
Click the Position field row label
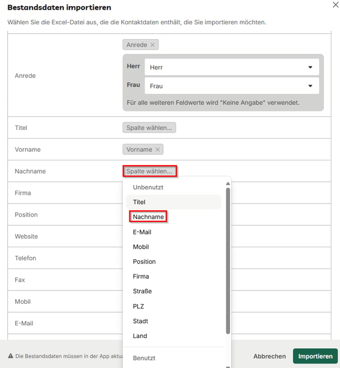(x=26, y=215)
